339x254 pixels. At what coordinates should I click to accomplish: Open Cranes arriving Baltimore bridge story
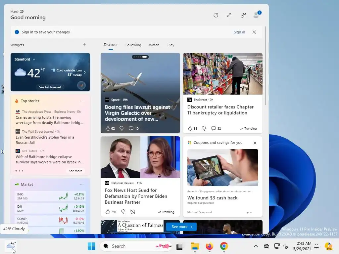[x=50, y=120]
